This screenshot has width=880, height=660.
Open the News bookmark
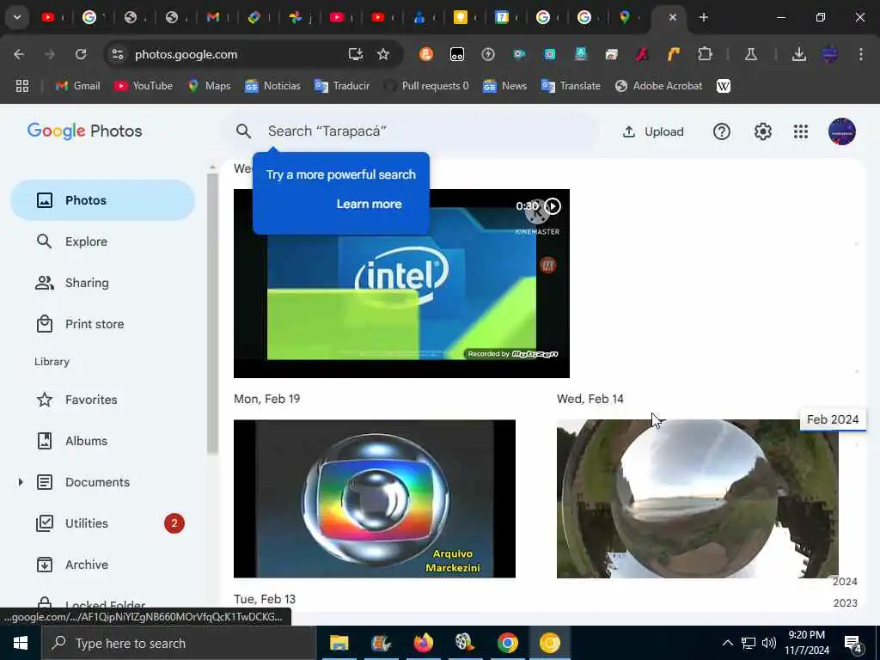coord(505,86)
